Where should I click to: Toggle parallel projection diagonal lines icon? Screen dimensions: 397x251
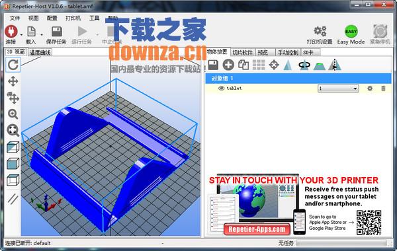[13, 199]
